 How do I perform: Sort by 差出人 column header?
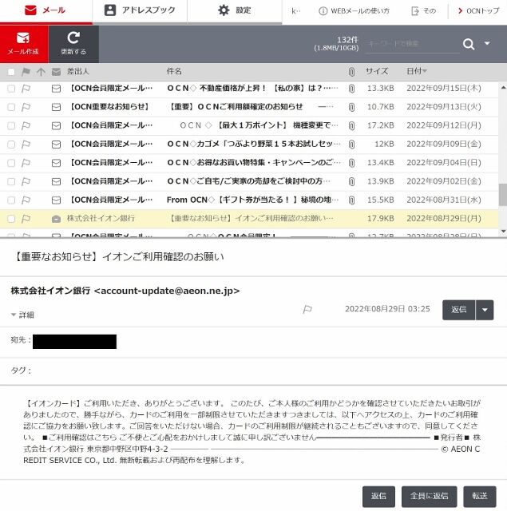78,71
